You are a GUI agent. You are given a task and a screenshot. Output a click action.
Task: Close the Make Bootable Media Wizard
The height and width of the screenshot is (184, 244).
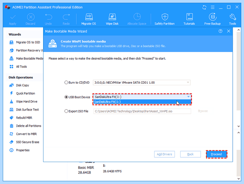(229, 31)
